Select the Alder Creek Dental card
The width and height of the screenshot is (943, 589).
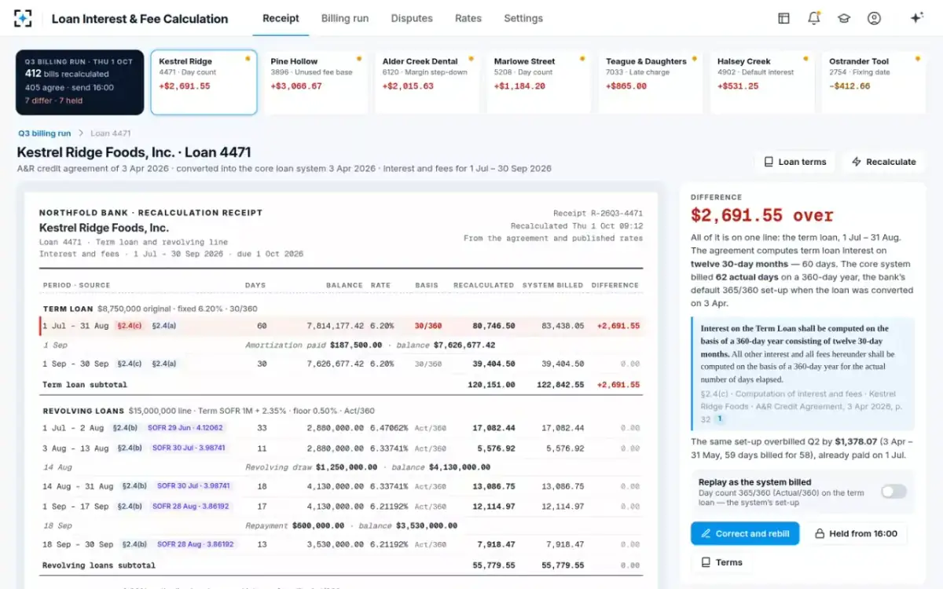427,83
